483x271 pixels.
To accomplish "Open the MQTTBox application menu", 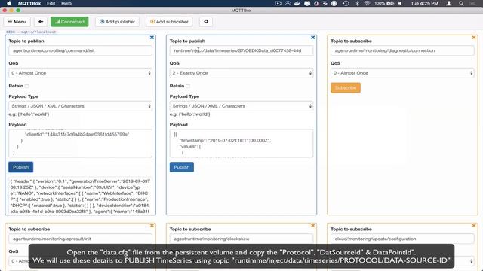I will [29, 3].
